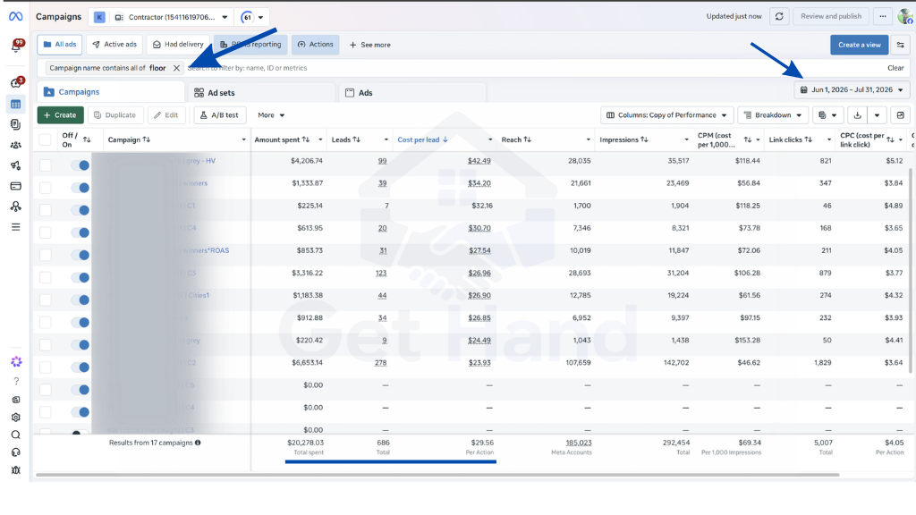Toggle the campaign spending $6,653.14
This screenshot has height=515, width=916.
pos(80,367)
